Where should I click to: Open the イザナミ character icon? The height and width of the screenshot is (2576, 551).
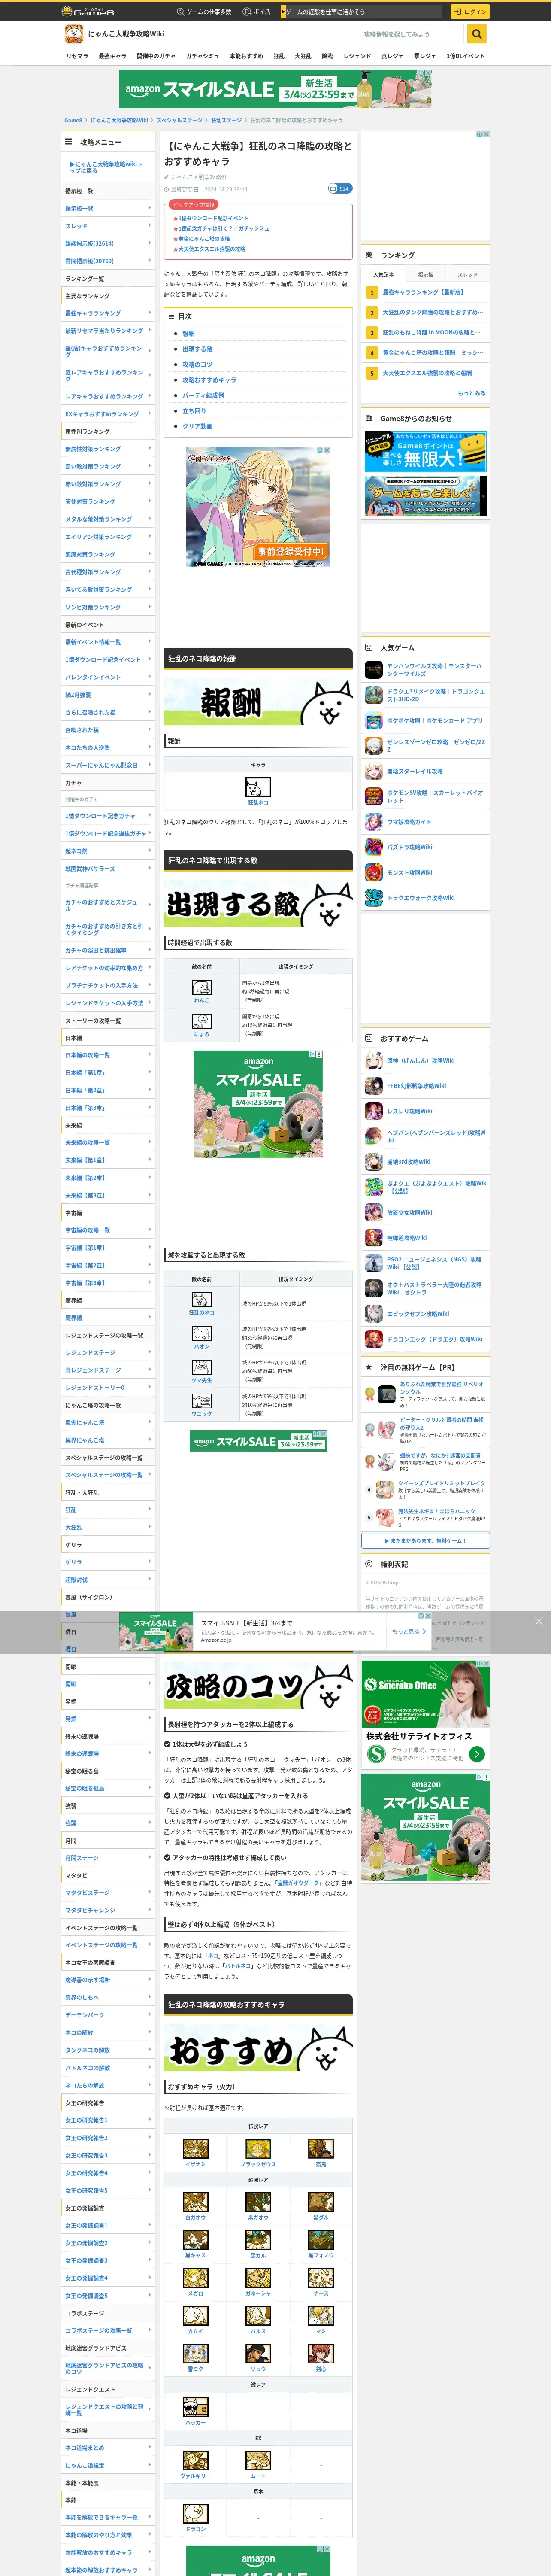[x=196, y=2149]
